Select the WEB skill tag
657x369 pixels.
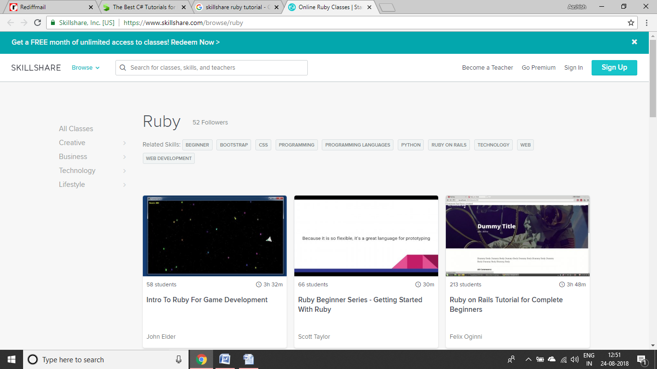[x=525, y=145]
